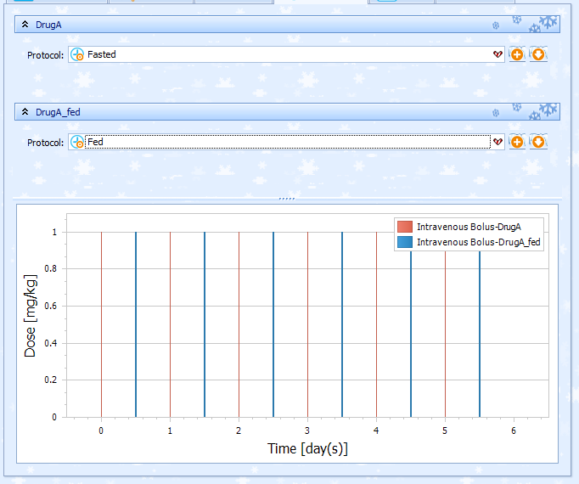Click the Time [day(s)] axis title
The width and height of the screenshot is (579, 484).
[307, 448]
